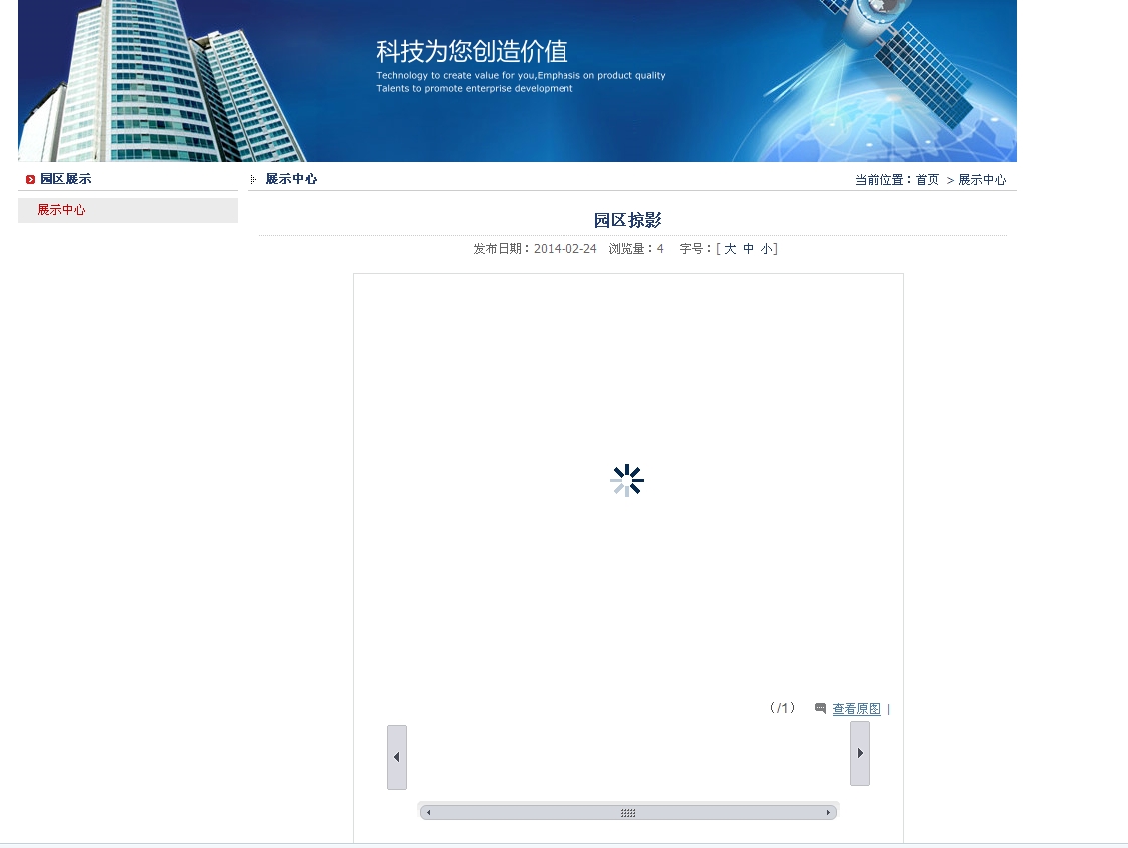Click the thumbnail scrollbar grip handle
Image resolution: width=1128 pixels, height=848 pixels.
click(628, 813)
